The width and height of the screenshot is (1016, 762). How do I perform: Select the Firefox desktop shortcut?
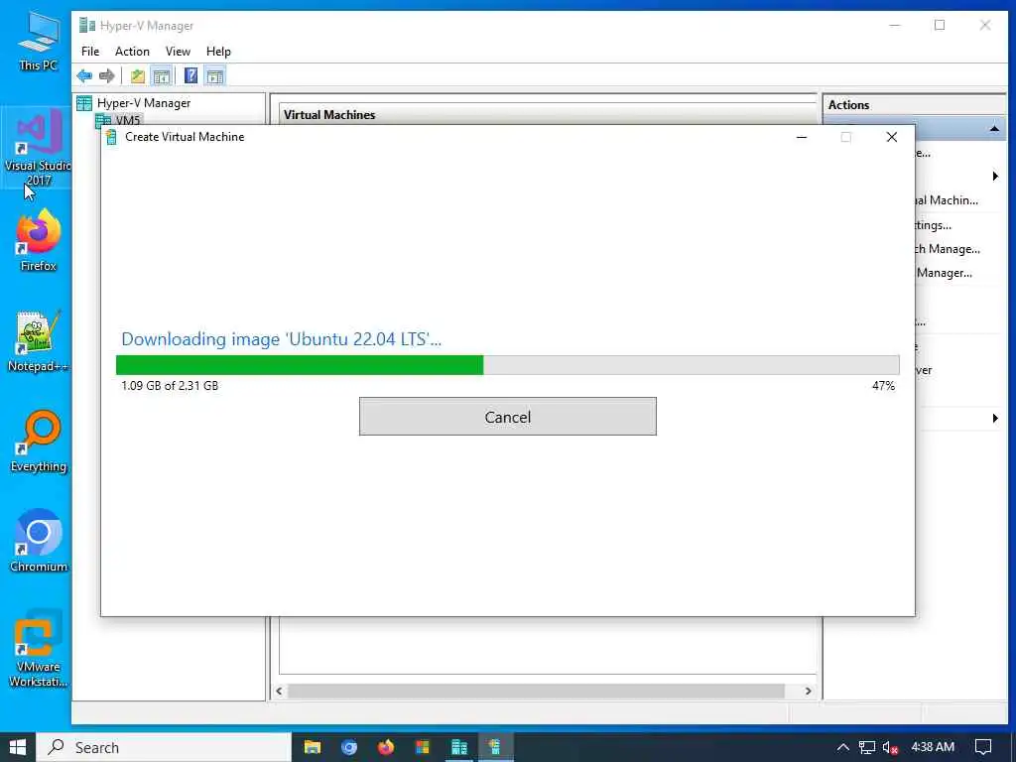click(x=38, y=240)
